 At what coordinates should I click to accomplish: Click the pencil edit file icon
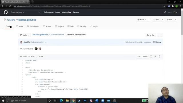coord(155,57)
